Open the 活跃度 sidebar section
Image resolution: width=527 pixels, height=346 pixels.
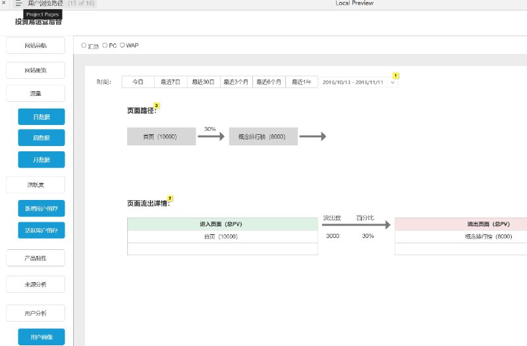click(36, 185)
